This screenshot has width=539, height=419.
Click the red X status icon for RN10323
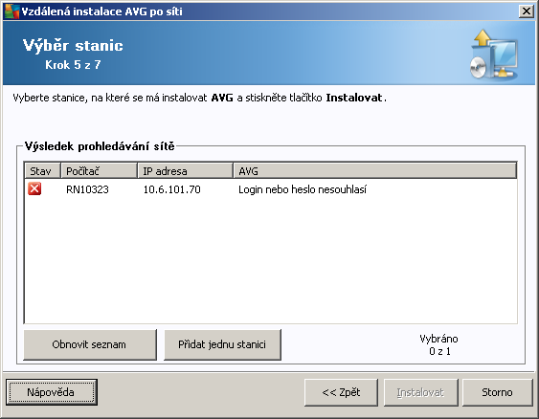(x=34, y=188)
